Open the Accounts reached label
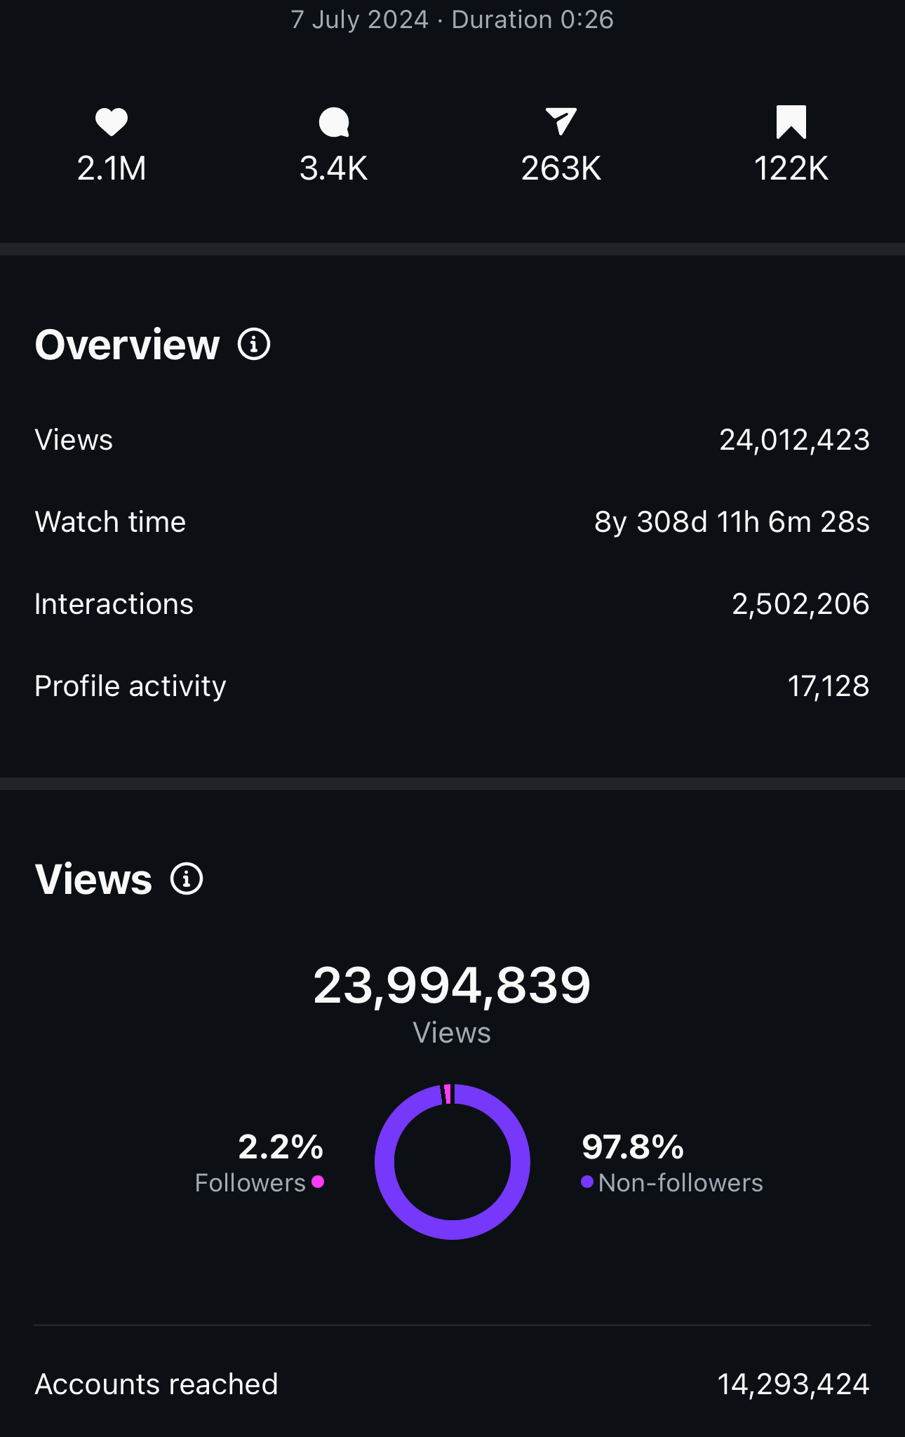The image size is (905, 1437). pyautogui.click(x=156, y=1384)
